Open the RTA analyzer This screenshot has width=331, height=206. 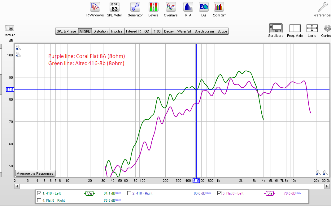[x=188, y=10]
